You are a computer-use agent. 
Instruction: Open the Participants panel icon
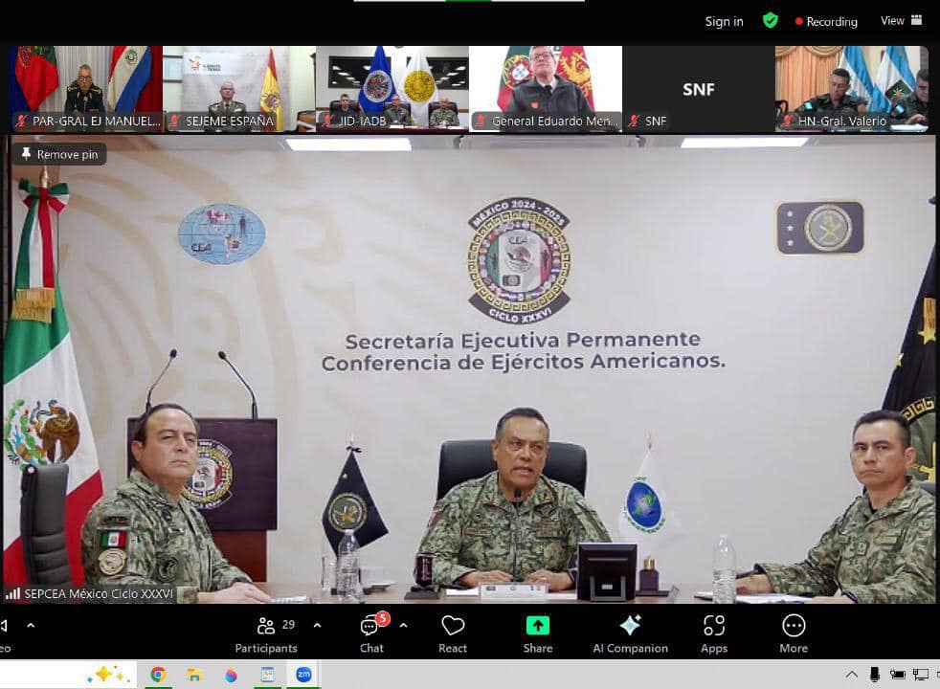[x=265, y=626]
